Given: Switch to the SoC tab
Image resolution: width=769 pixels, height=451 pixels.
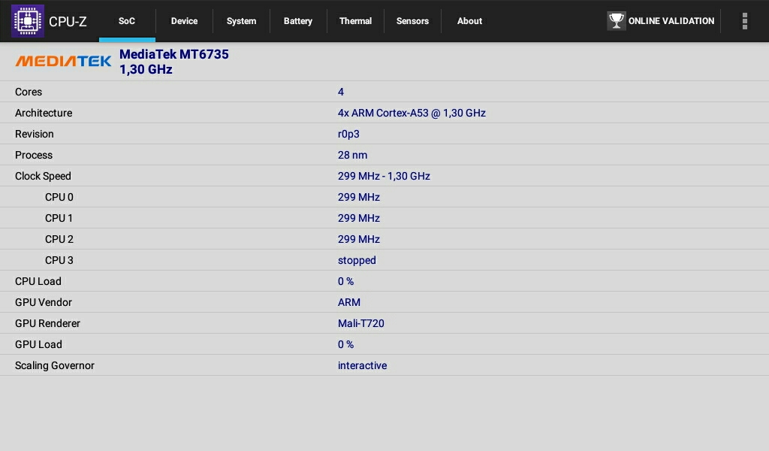Looking at the screenshot, I should 126,21.
